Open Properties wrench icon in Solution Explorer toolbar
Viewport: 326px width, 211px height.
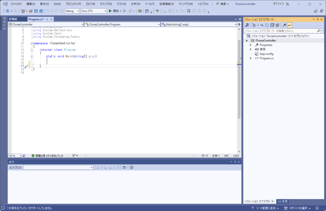pos(284,25)
